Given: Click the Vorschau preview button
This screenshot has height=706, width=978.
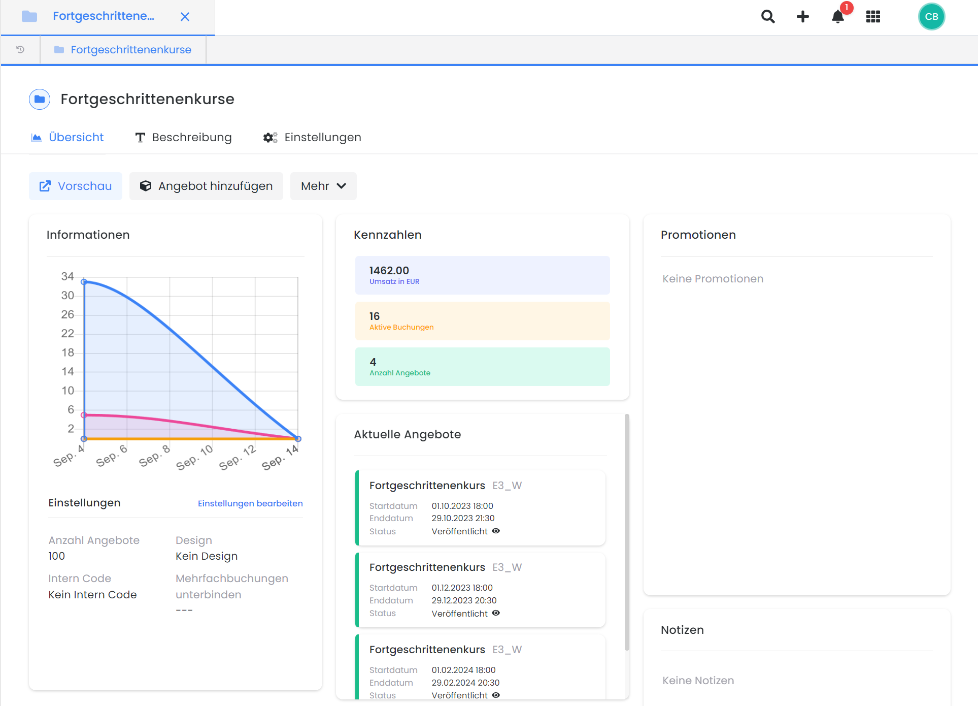Looking at the screenshot, I should (x=75, y=186).
